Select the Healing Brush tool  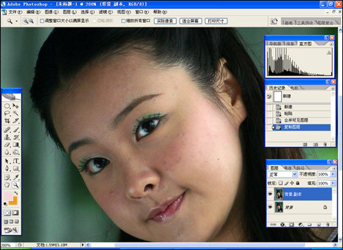8,130
